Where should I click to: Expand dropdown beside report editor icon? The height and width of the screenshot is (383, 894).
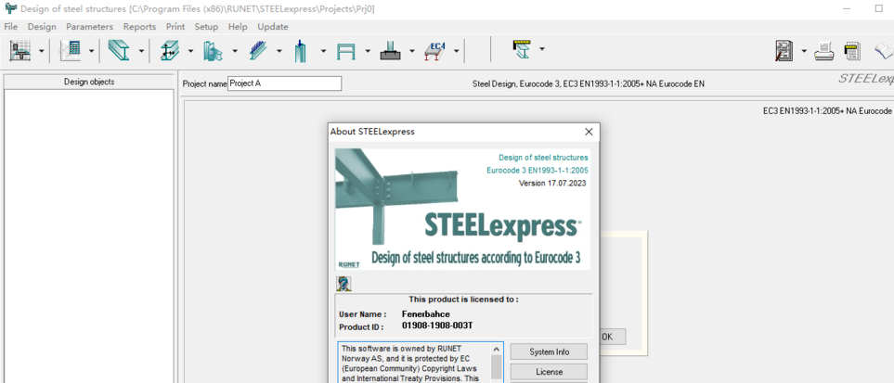click(804, 51)
